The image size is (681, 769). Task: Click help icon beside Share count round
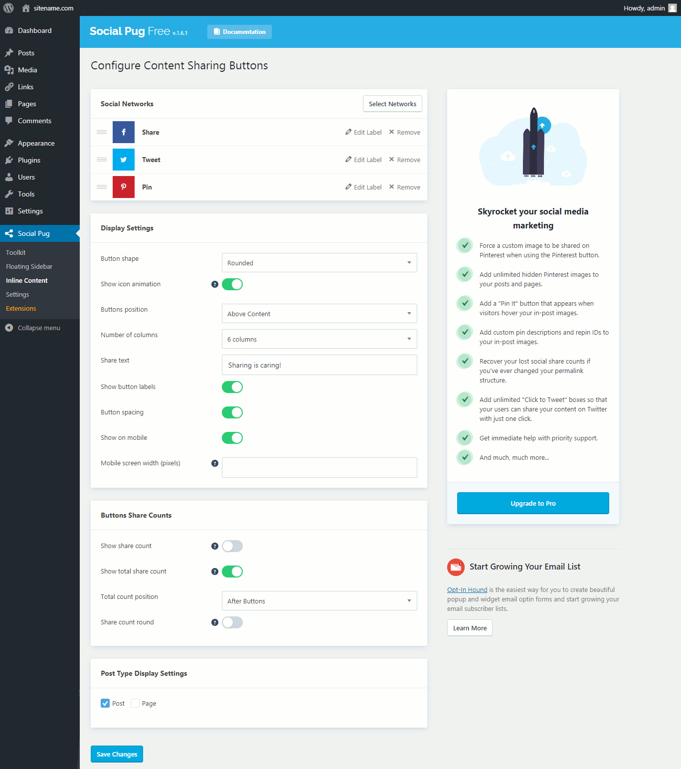pyautogui.click(x=215, y=622)
